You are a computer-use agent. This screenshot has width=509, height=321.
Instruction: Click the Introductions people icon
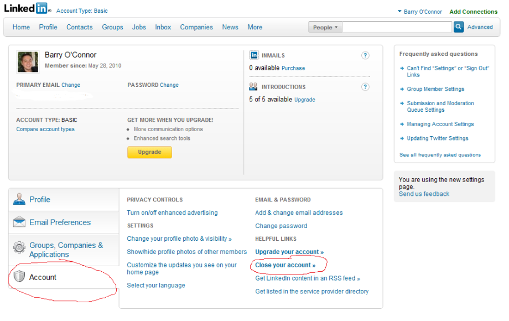click(x=253, y=87)
